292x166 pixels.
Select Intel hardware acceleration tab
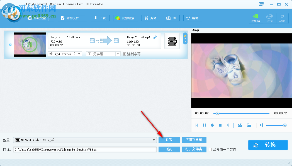click(x=269, y=18)
